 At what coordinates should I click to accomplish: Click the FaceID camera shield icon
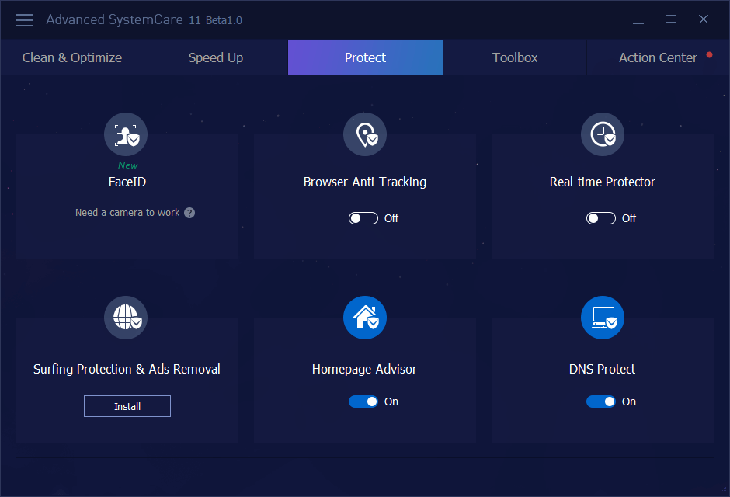[126, 134]
